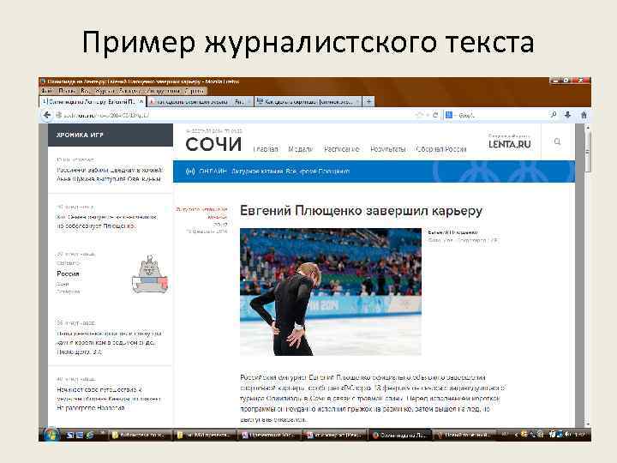Open the Результаты navigation link
The height and width of the screenshot is (463, 617).
tap(388, 149)
